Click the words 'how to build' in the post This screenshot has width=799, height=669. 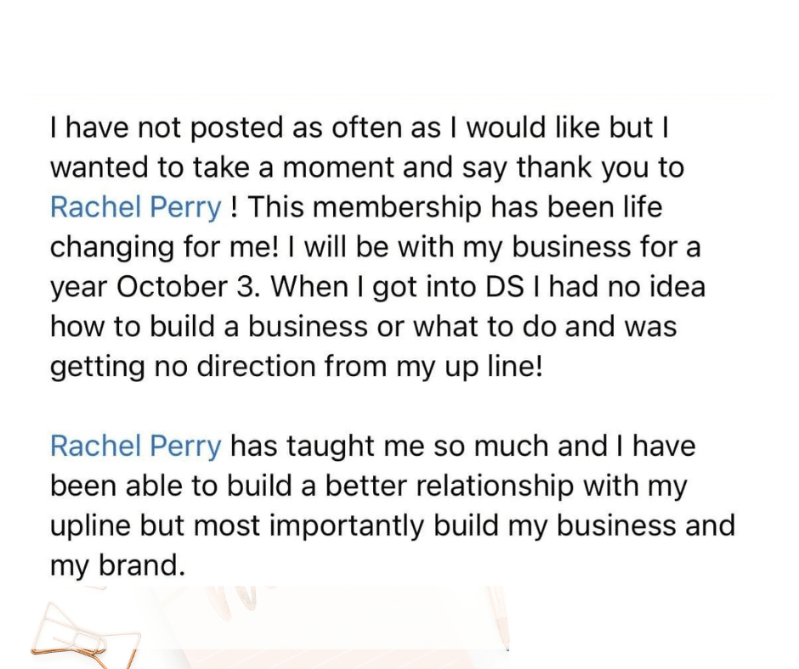tap(138, 326)
